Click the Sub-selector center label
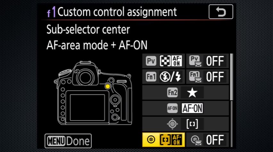This screenshot has width=273, height=152. click(x=88, y=29)
